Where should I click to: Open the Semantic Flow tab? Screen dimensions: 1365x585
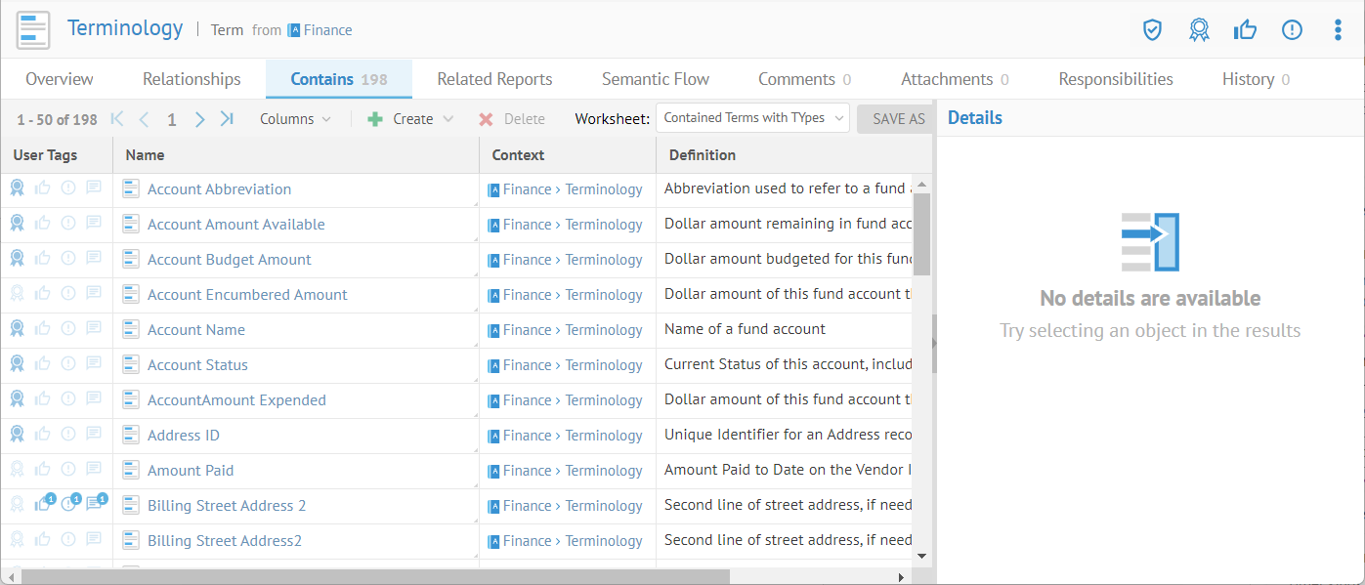[x=655, y=79]
